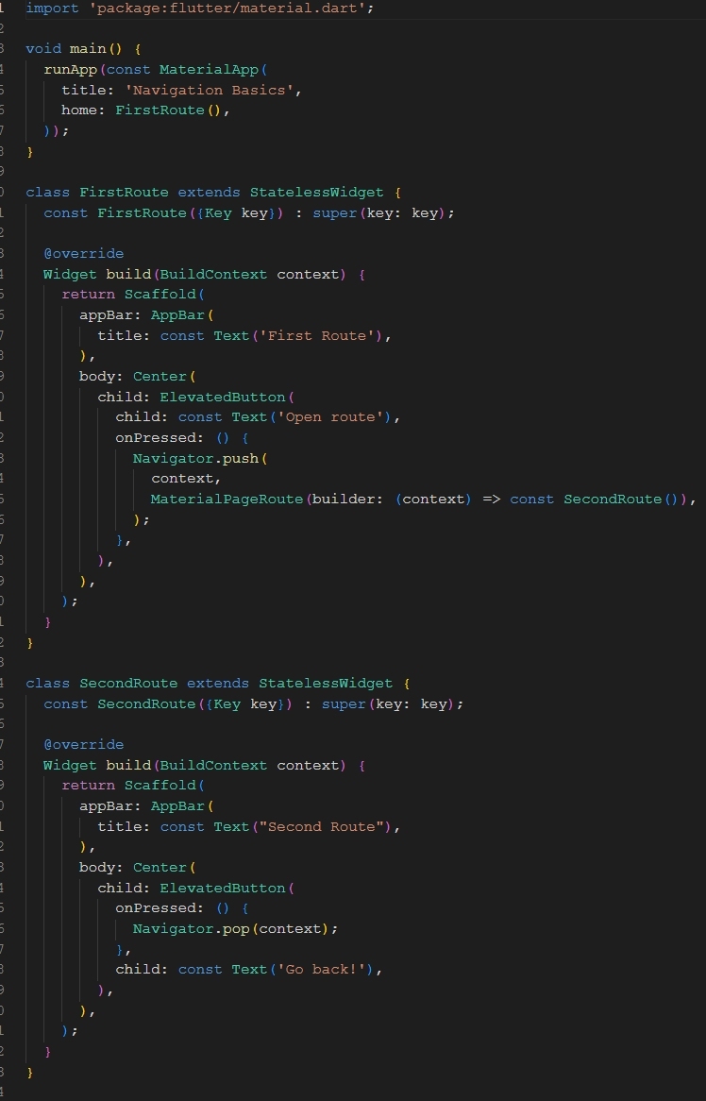Screen dimensions: 706x1101
Task: Click 'SecondRoute()' in the MaterialPageRoute line
Action: pyautogui.click(x=621, y=500)
